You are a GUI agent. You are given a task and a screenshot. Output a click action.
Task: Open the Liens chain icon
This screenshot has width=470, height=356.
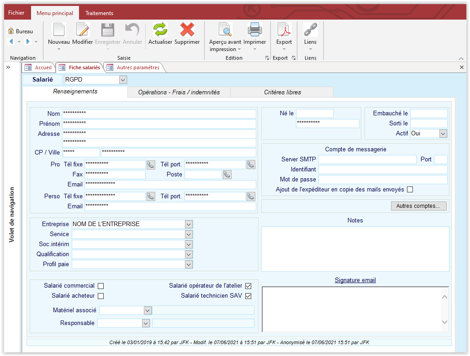pyautogui.click(x=310, y=30)
